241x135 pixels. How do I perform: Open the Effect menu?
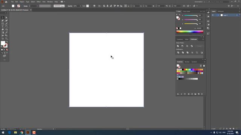click(38, 1)
